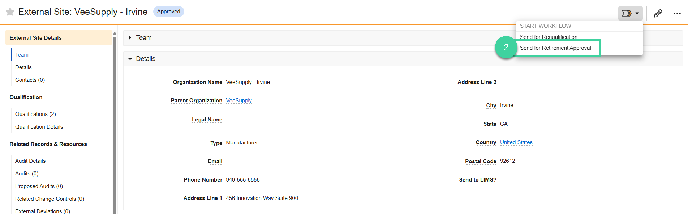View Qualification Details in the sidebar
688x214 pixels.
39,126
